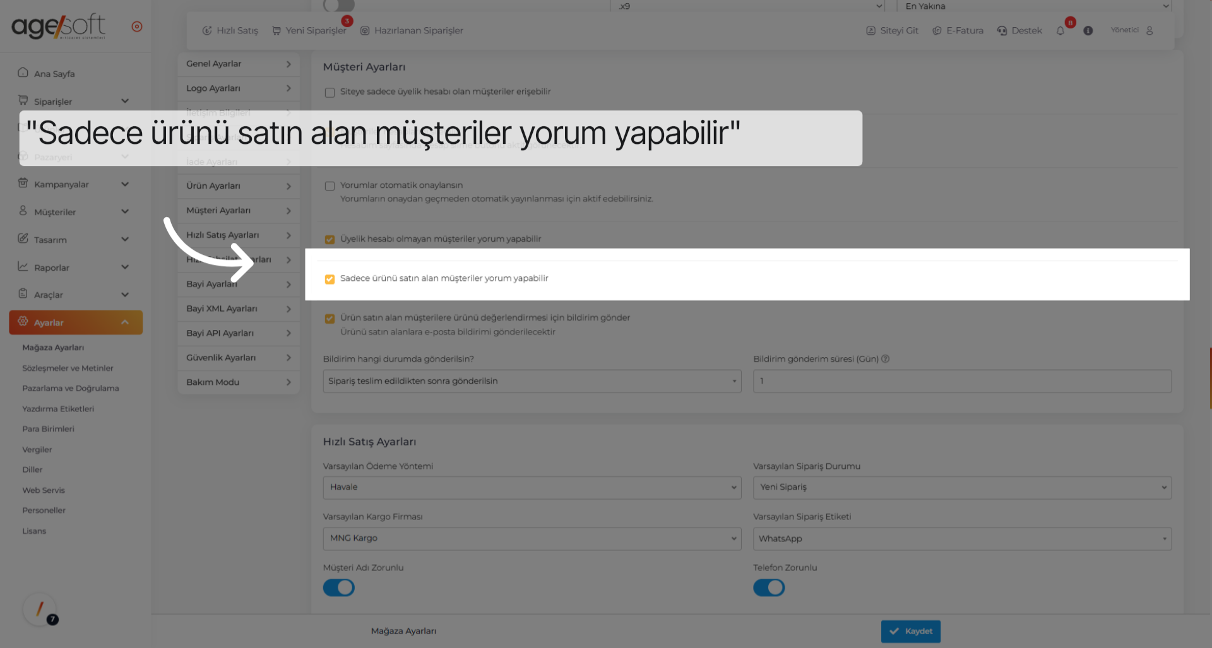This screenshot has height=648, width=1212.
Task: Open Destek support link
Action: [x=1019, y=30]
